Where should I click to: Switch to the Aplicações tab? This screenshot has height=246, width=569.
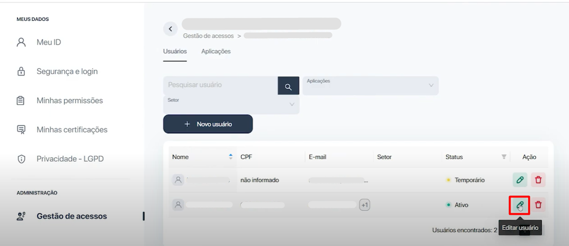pos(216,52)
